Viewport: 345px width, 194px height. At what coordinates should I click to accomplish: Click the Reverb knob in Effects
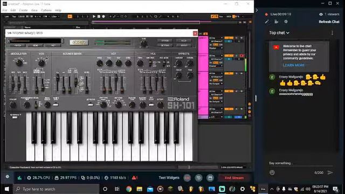[190, 64]
